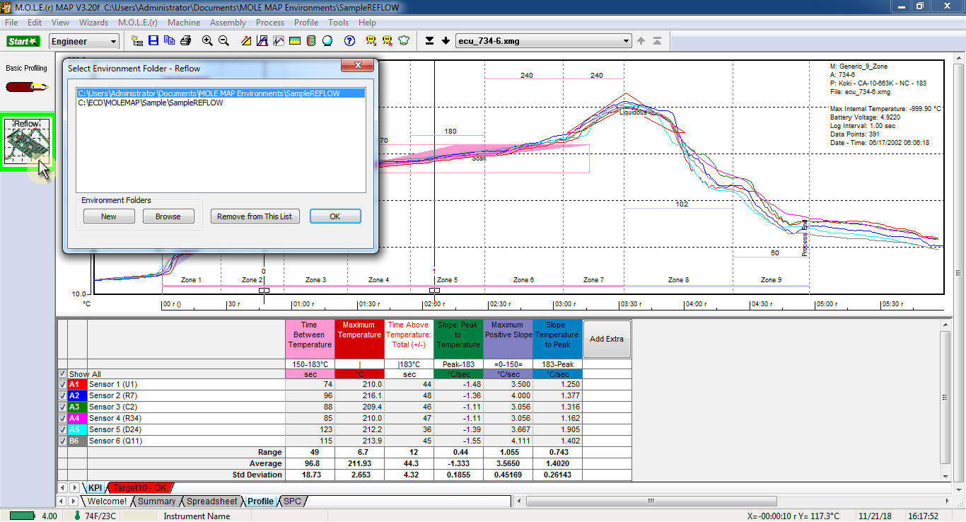The width and height of the screenshot is (966, 522).
Task: Click the Browse button in dialog
Action: click(x=168, y=216)
